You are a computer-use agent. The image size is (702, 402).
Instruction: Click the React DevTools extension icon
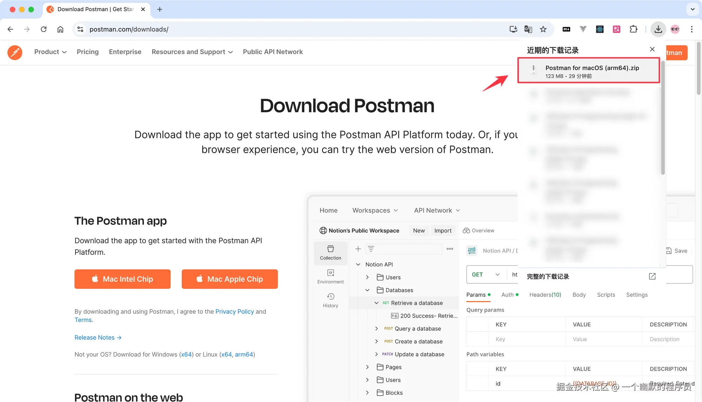pyautogui.click(x=600, y=29)
